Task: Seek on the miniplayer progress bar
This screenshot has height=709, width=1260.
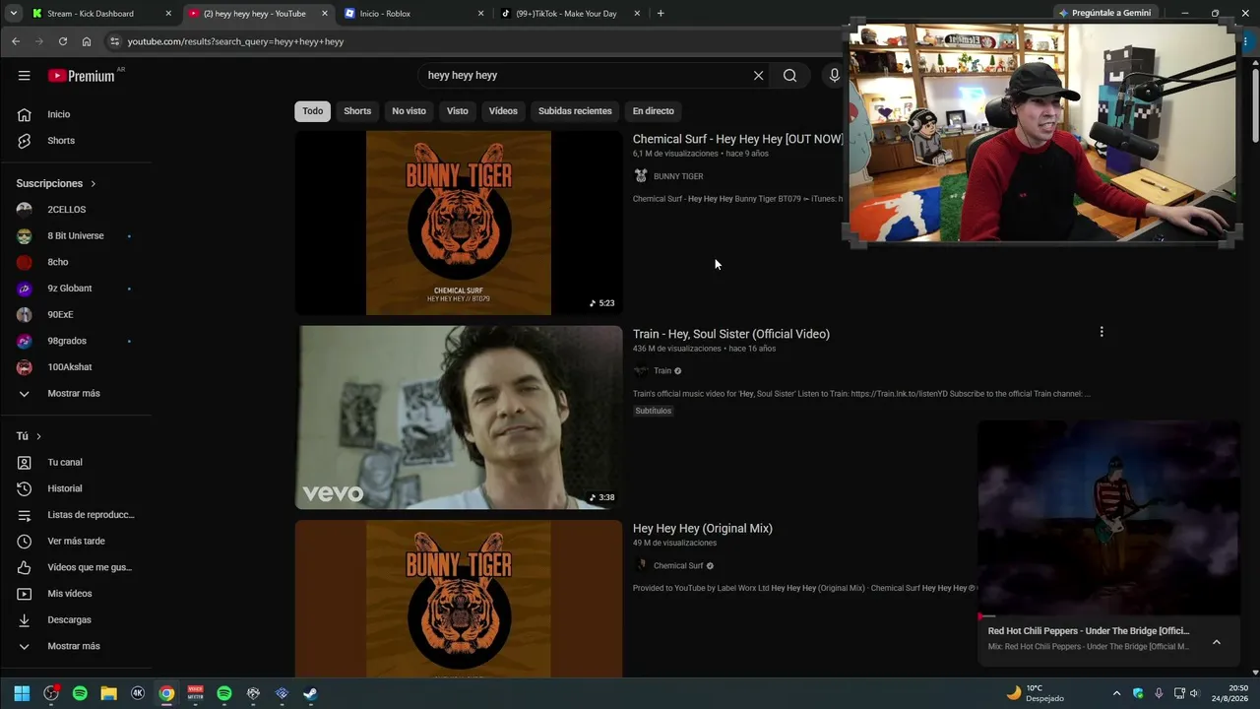Action: click(1108, 617)
